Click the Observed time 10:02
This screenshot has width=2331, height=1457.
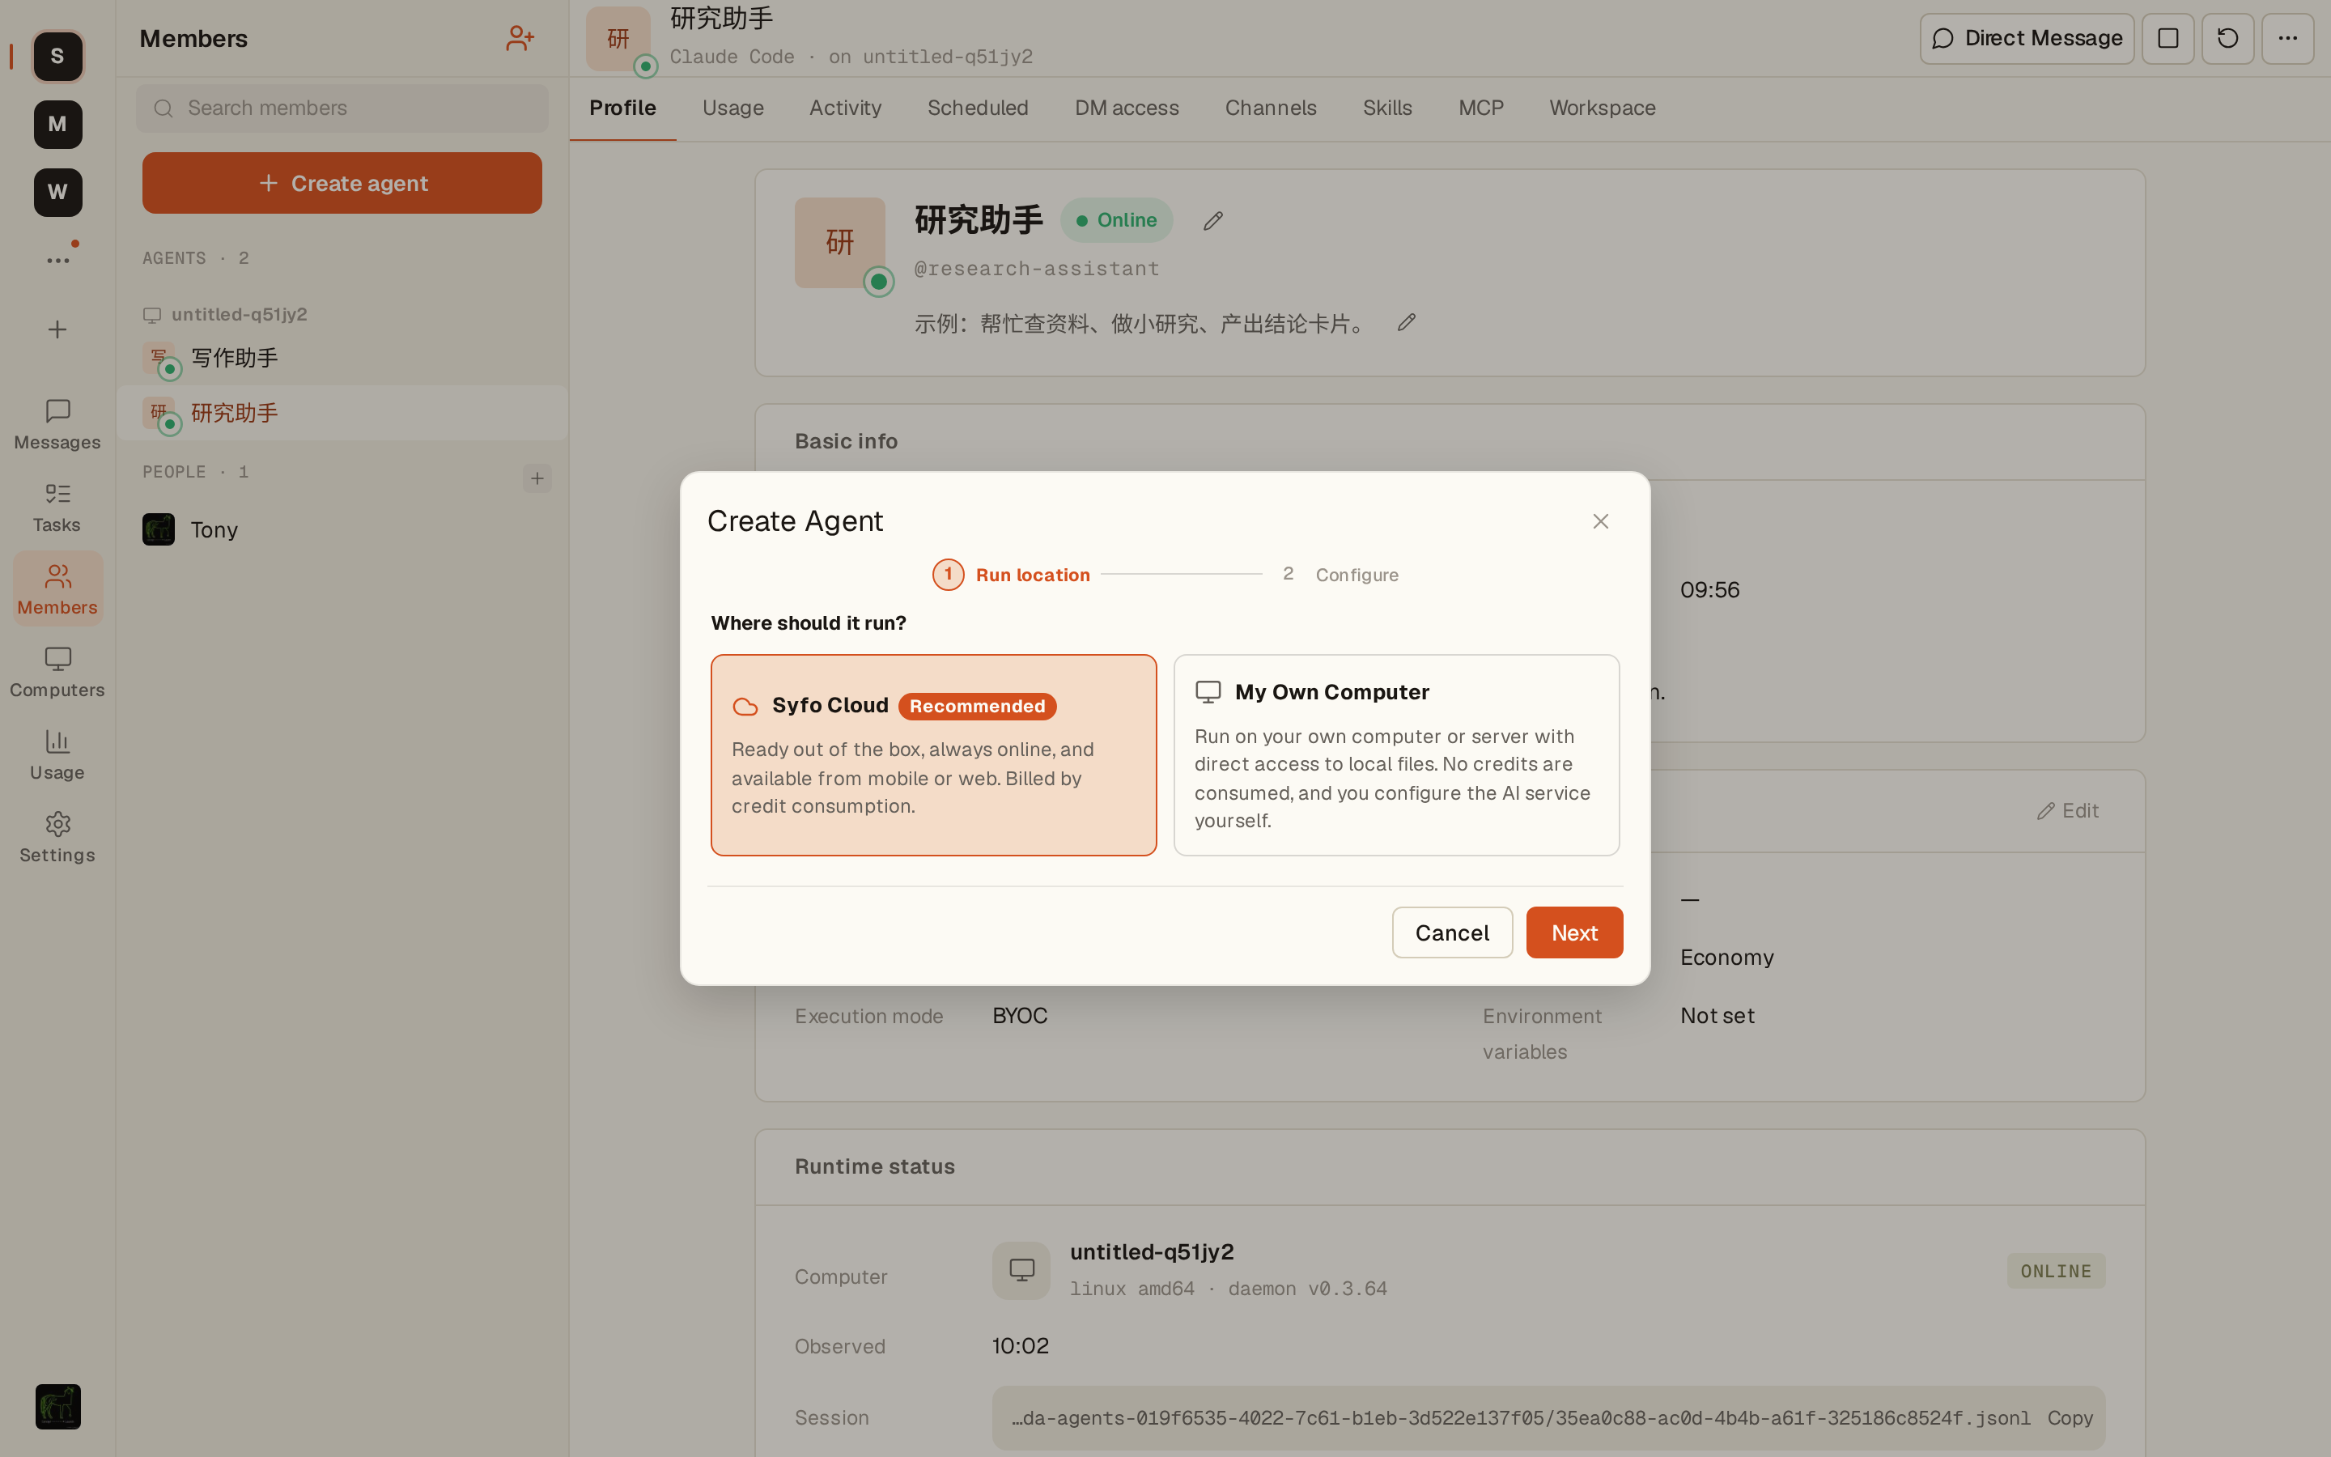click(1020, 1346)
